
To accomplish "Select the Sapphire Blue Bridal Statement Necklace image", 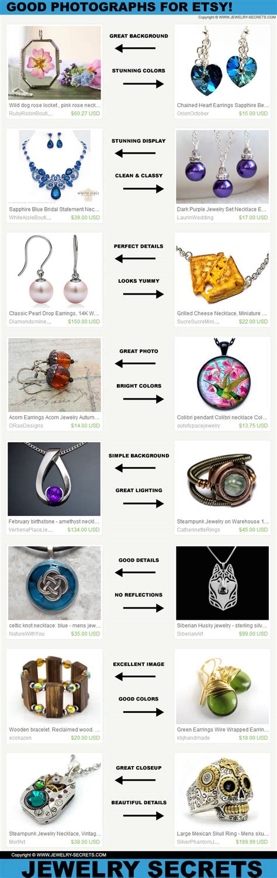I will click(x=54, y=167).
